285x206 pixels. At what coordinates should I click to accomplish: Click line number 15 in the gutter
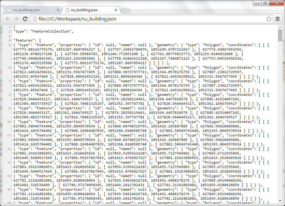[x=9, y=190]
